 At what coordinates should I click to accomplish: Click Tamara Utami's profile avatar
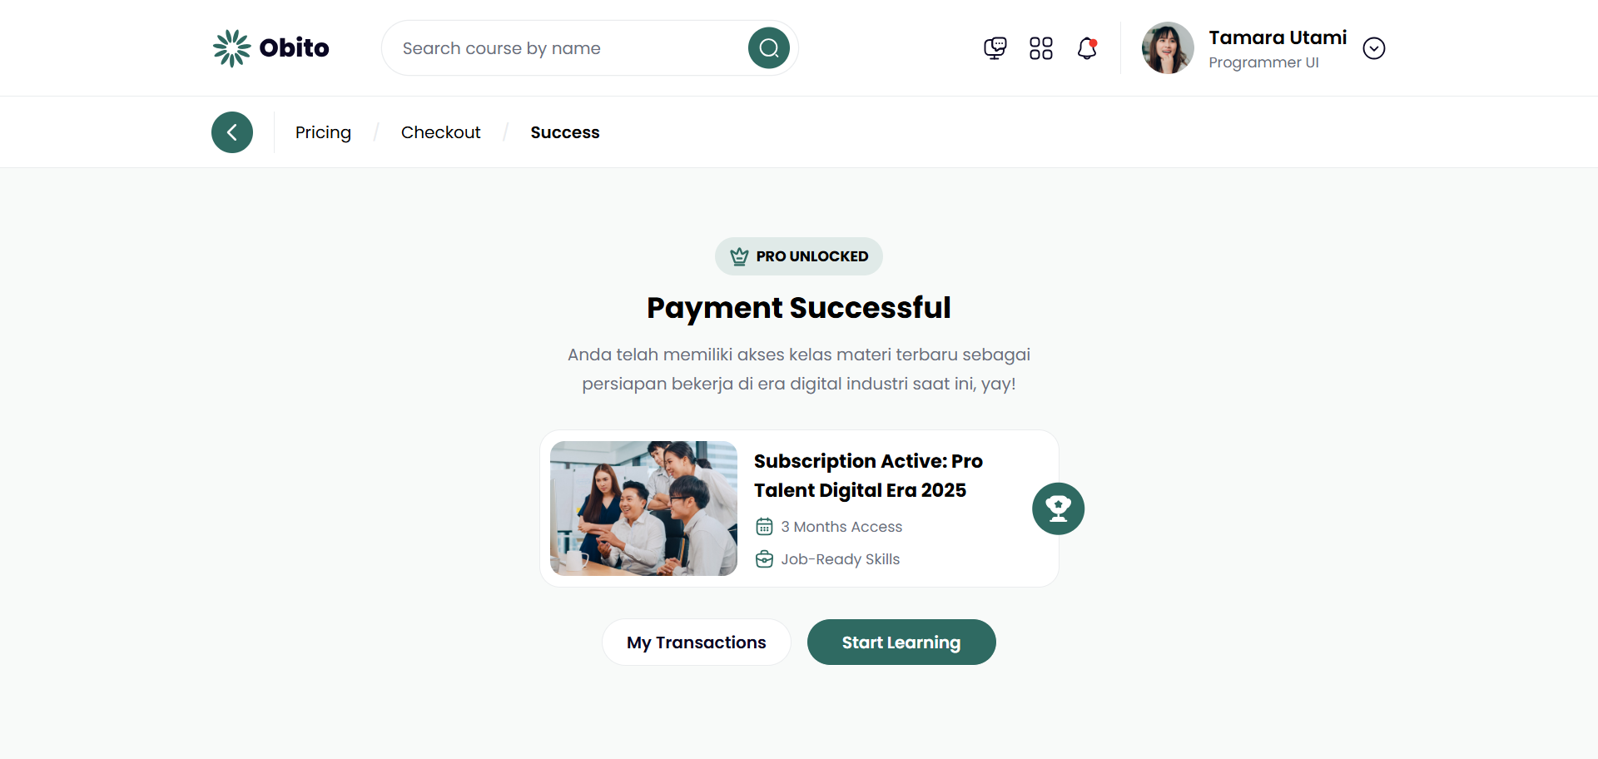(x=1167, y=48)
